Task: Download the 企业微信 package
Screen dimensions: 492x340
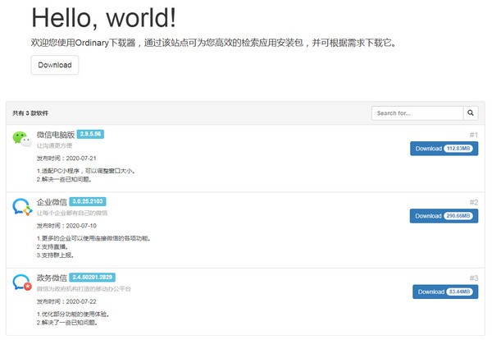Action: [x=444, y=216]
